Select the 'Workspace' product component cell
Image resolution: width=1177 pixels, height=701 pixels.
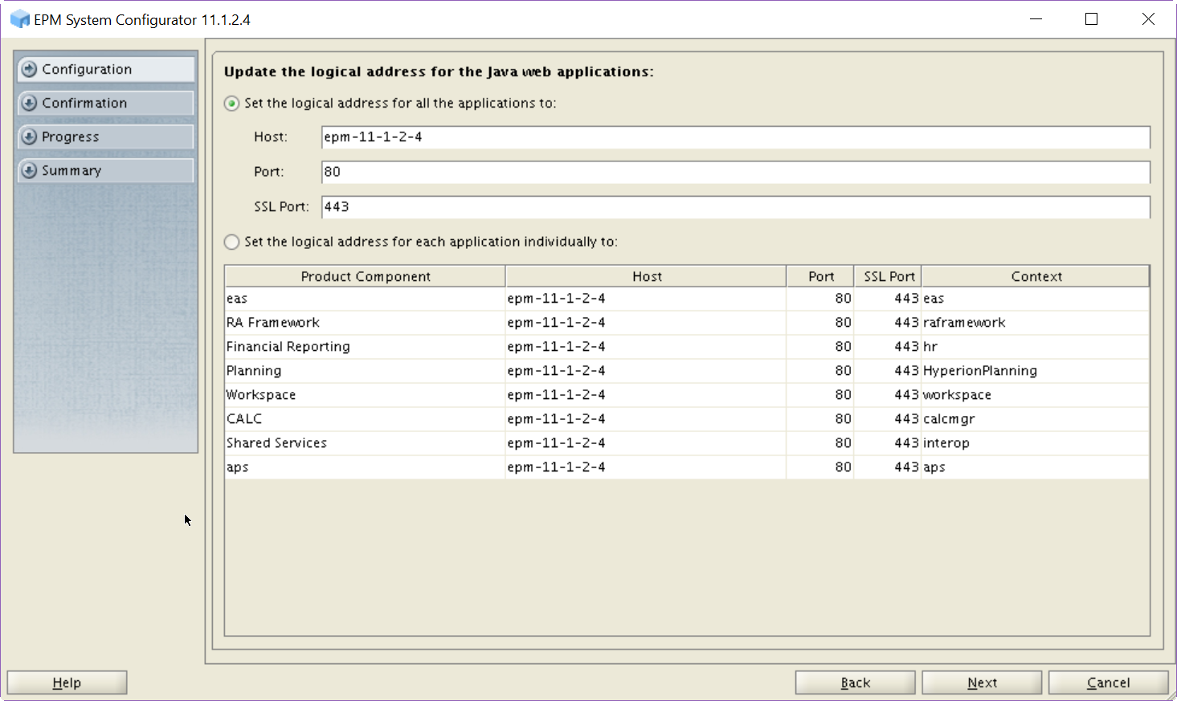[366, 395]
